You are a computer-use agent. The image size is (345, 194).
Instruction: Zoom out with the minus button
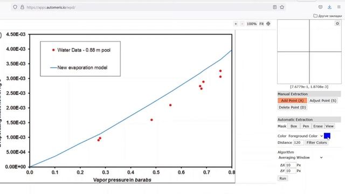242,24
